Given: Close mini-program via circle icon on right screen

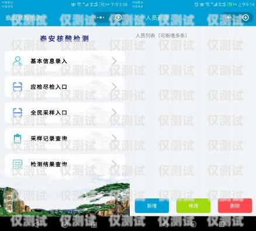Looking at the screenshot, I should (x=245, y=17).
